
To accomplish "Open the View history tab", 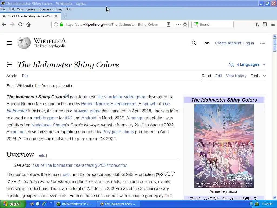I will [236, 76].
